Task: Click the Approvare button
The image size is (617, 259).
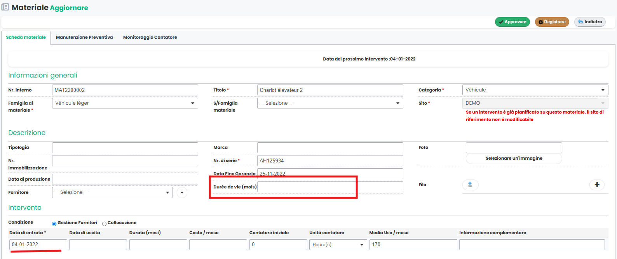Action: 512,22
